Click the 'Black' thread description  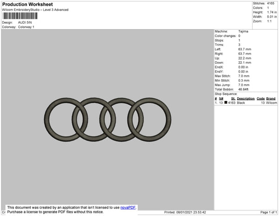pyautogui.click(x=241, y=103)
